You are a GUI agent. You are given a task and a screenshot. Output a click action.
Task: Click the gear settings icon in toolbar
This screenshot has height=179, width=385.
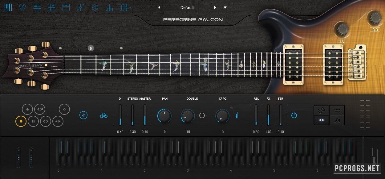pos(95,7)
